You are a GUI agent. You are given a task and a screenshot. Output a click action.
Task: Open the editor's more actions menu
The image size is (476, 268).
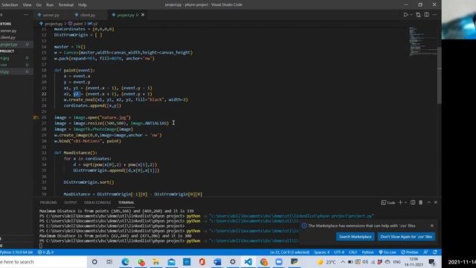tap(434, 15)
